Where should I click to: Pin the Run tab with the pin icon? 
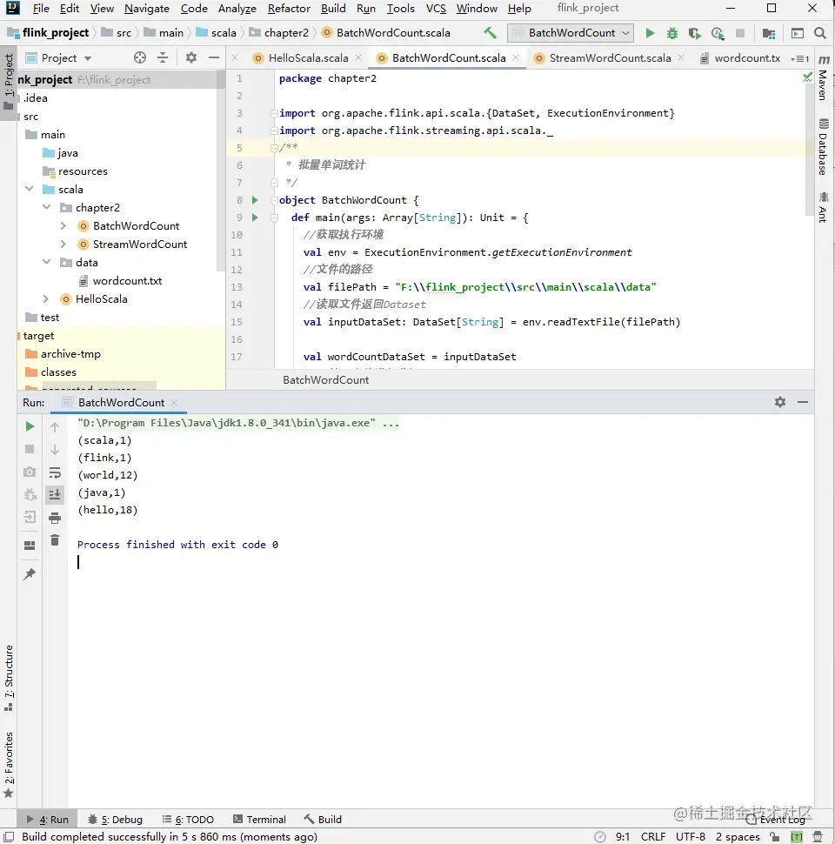coord(30,573)
